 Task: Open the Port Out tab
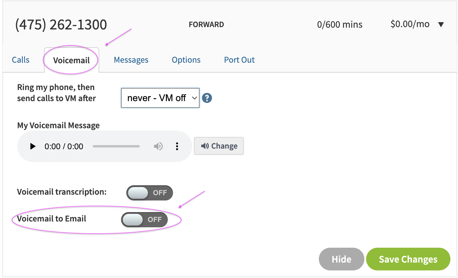click(x=239, y=60)
